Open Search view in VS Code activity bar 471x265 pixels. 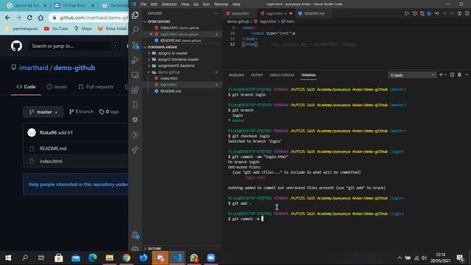click(x=135, y=29)
